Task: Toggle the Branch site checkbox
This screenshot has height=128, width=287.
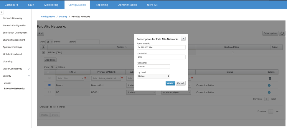Action: click(50, 85)
